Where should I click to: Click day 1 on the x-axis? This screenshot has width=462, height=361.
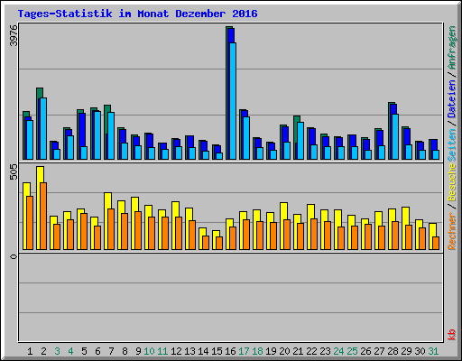30,351
